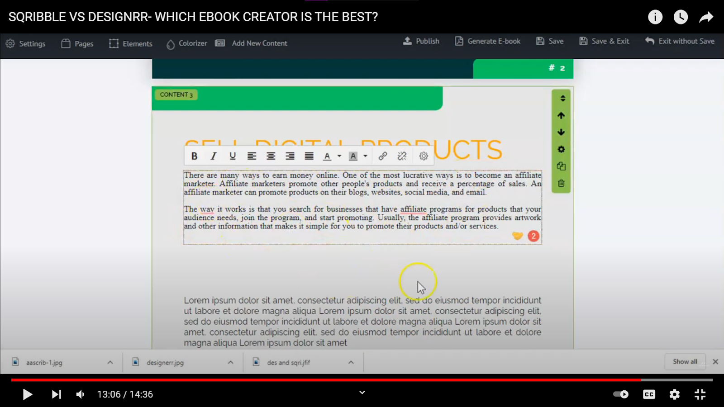Image resolution: width=724 pixels, height=407 pixels.
Task: Open the Elements menu
Action: coord(131,43)
